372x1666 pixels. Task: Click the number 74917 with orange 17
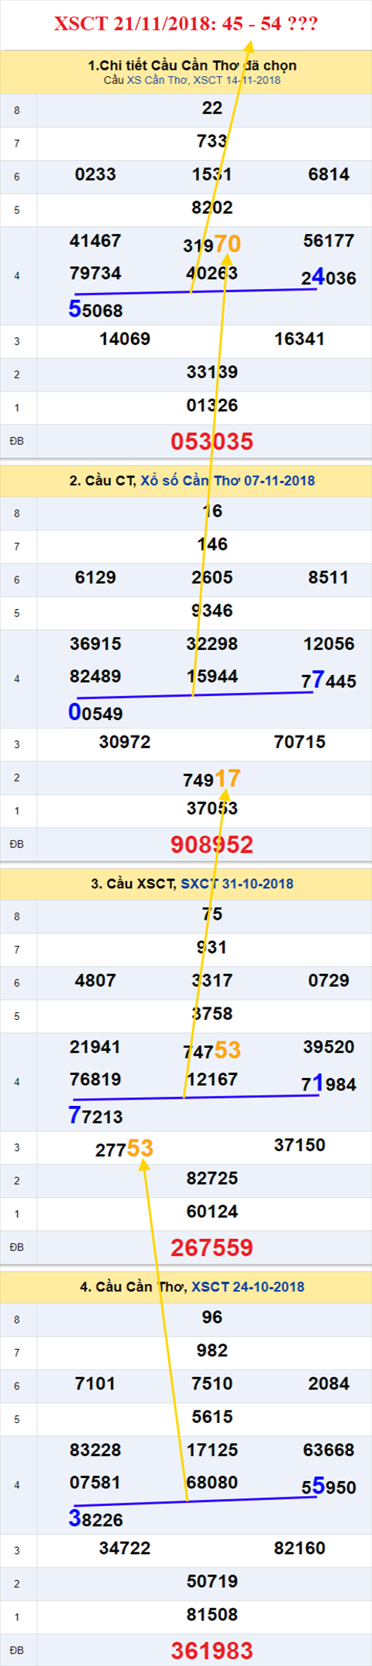[212, 778]
